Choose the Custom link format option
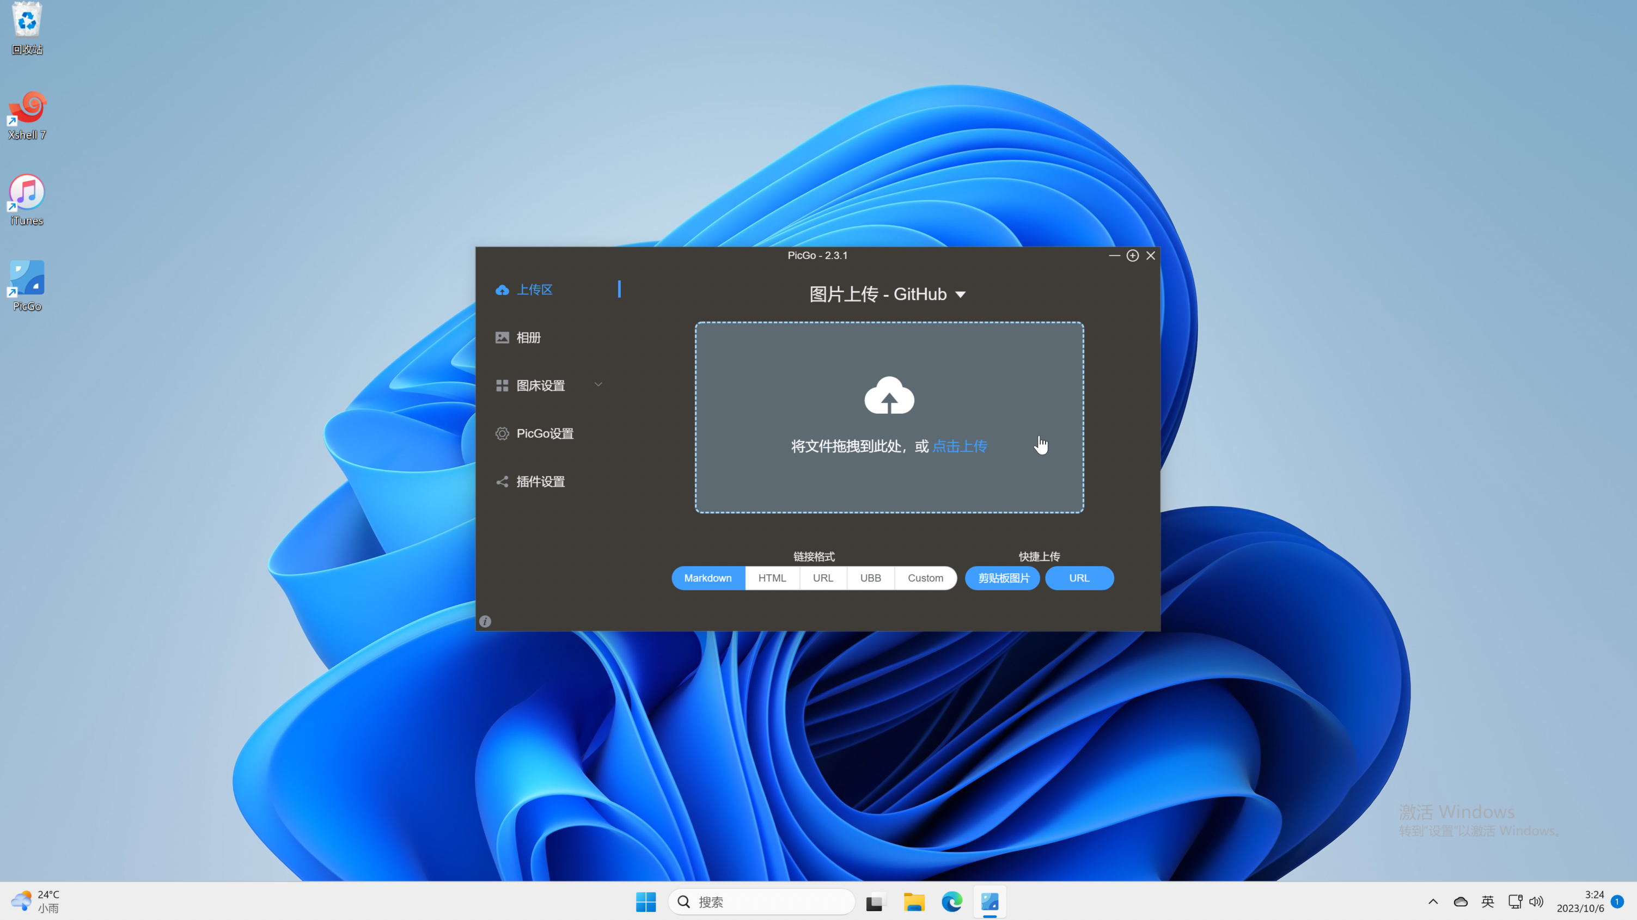This screenshot has width=1637, height=920. pos(925,578)
